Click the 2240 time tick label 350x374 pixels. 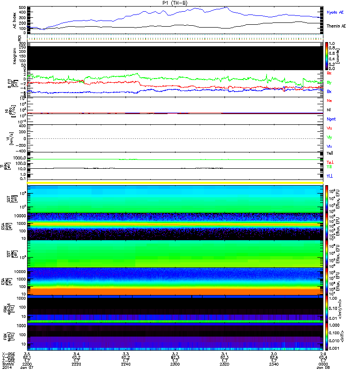(126, 364)
